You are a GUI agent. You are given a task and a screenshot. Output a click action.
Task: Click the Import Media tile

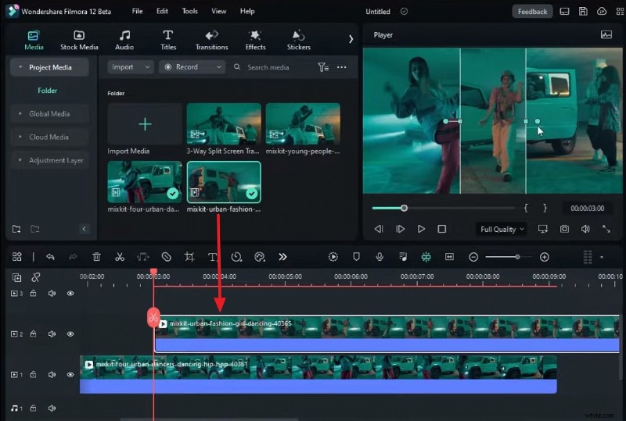click(x=145, y=124)
